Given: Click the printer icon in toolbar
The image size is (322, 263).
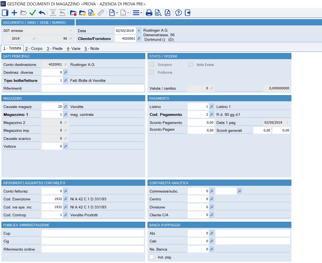Looking at the screenshot, I should point(149,13).
